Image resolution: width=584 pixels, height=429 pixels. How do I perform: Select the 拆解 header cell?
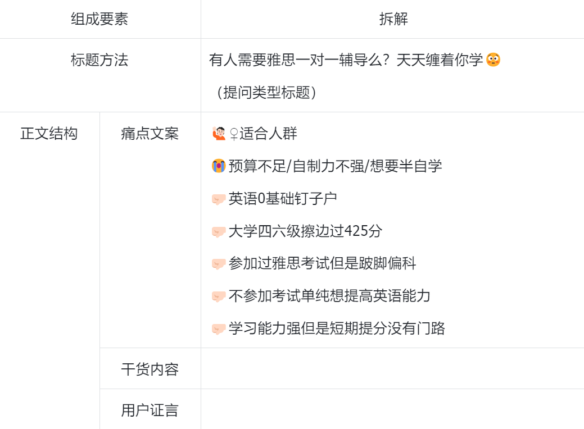click(x=393, y=19)
